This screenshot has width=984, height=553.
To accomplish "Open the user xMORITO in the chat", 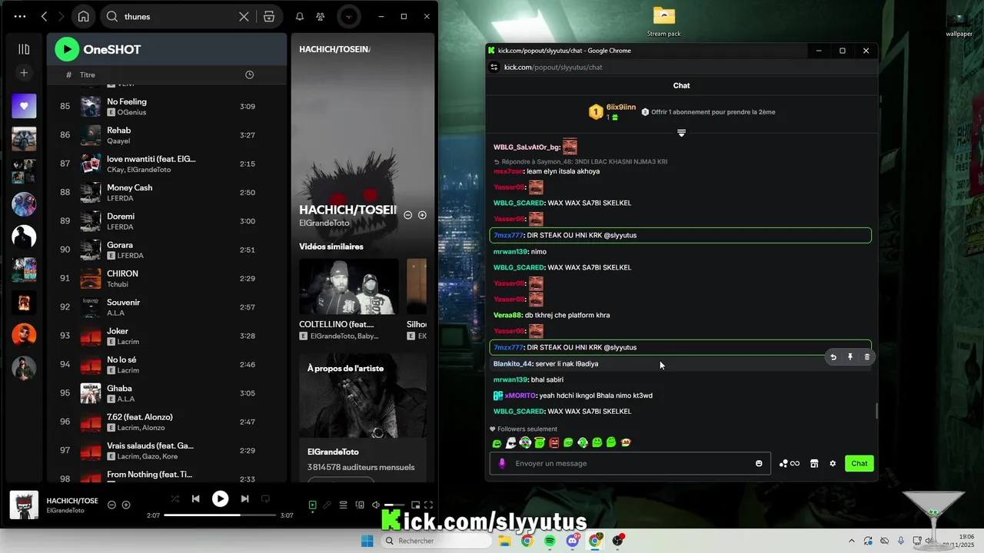I will tap(520, 396).
